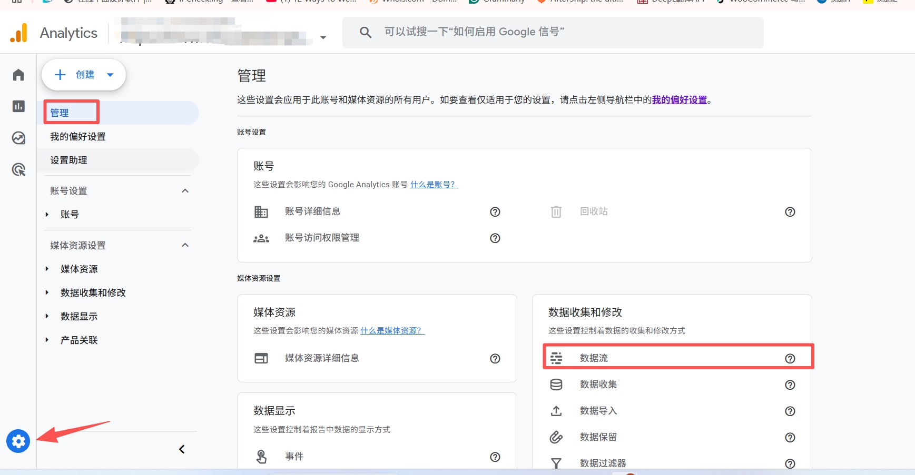Collapse the 媒体资源设置 sidebar section
This screenshot has width=915, height=475.
tap(185, 245)
